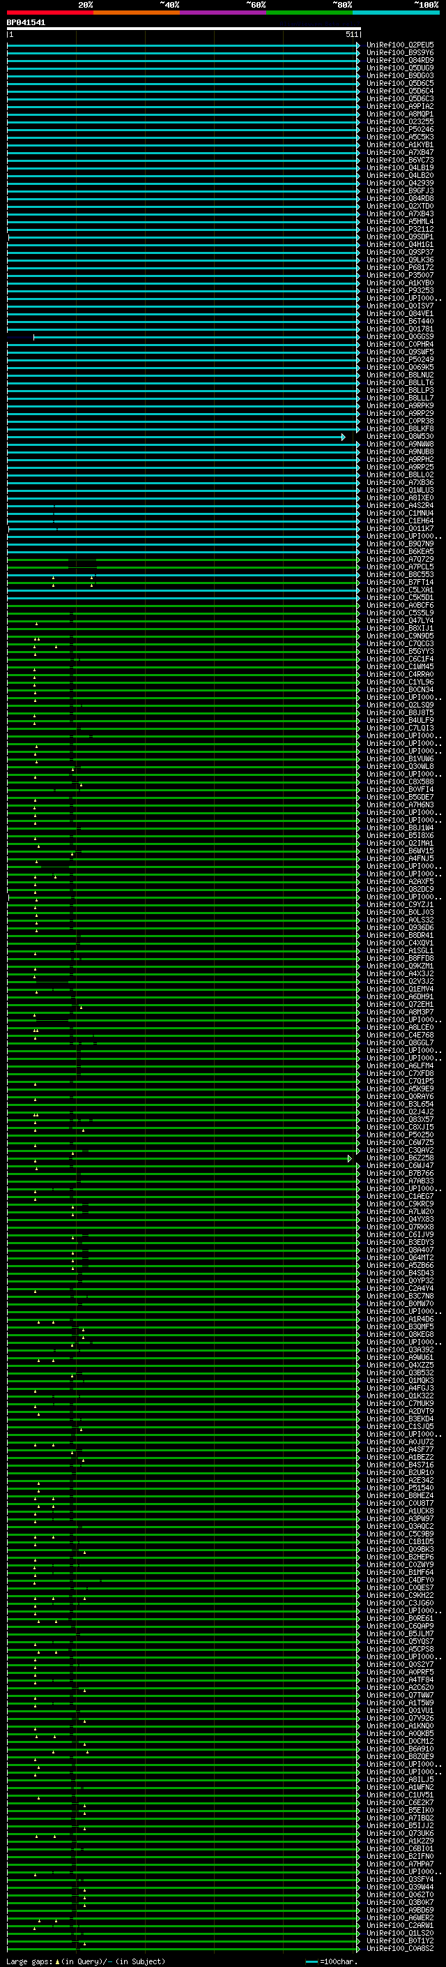The width and height of the screenshot is (446, 1967).
Task: Select the UniRef100_A7Q729 label
Action: coord(400,560)
